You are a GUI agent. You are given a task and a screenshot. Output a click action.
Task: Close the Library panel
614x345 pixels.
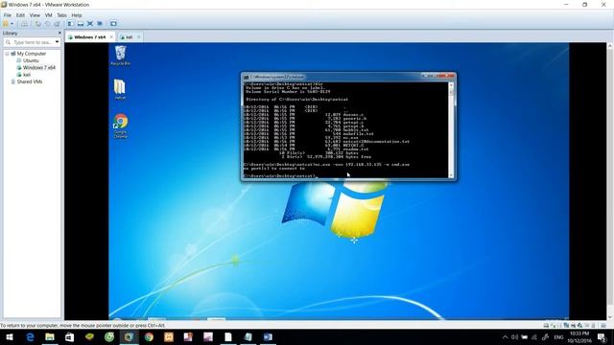pyautogui.click(x=59, y=34)
